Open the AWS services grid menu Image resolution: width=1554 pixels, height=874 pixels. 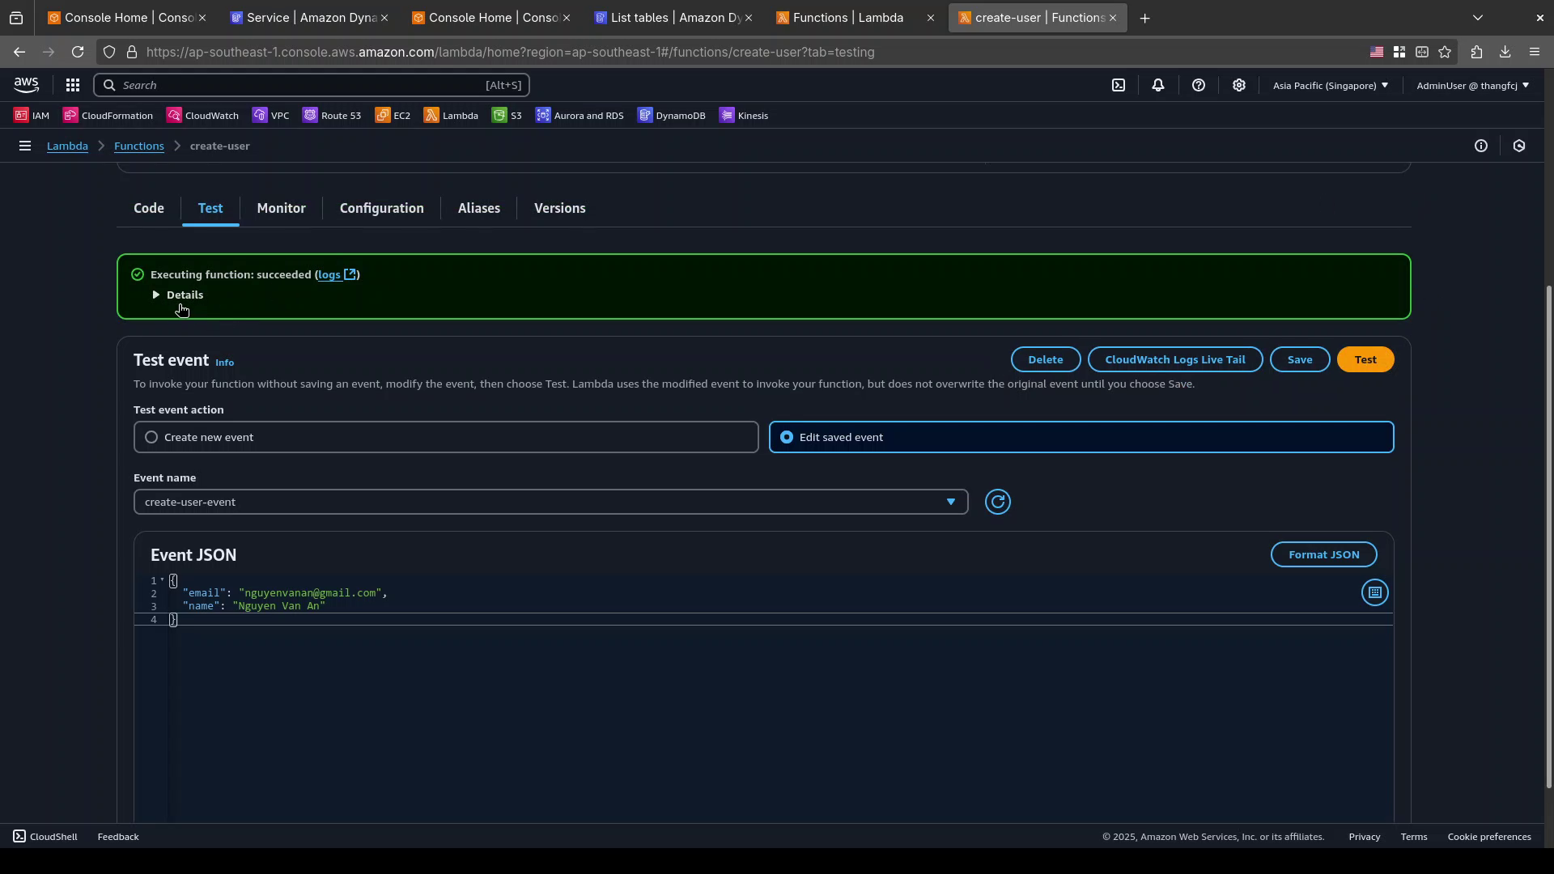tap(72, 85)
